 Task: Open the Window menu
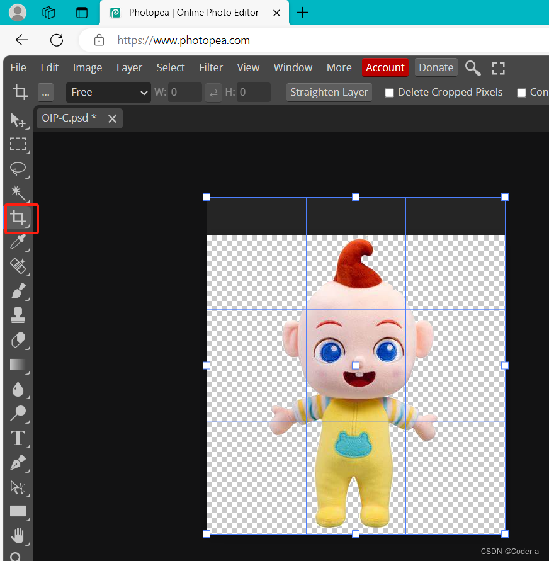tap(293, 67)
